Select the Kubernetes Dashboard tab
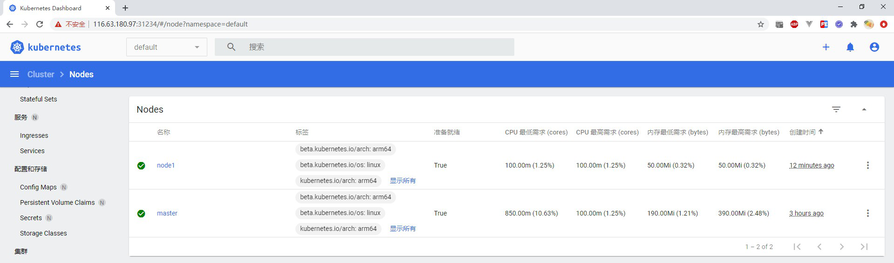 [58, 8]
